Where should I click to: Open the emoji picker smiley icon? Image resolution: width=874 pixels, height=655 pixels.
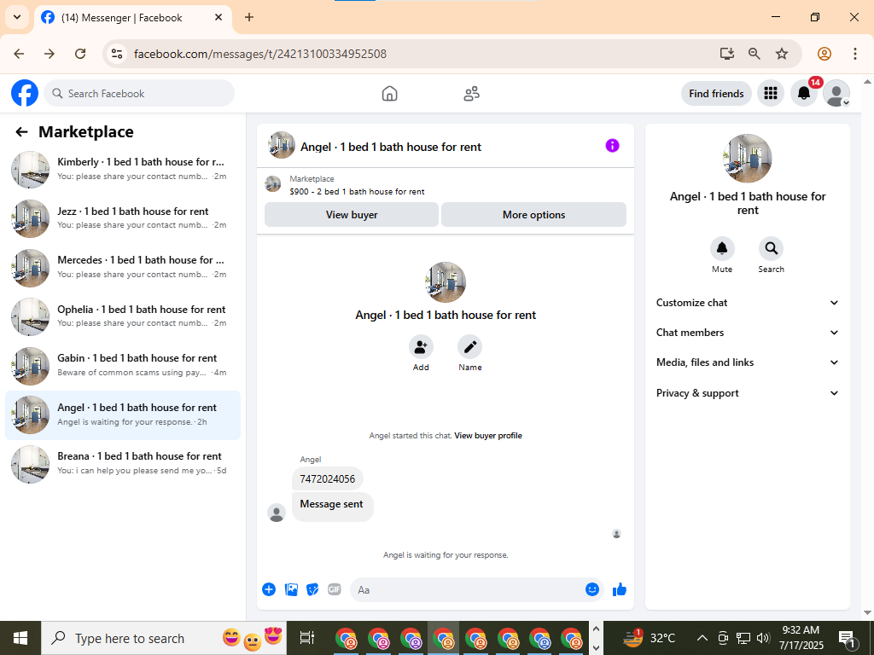coord(592,589)
